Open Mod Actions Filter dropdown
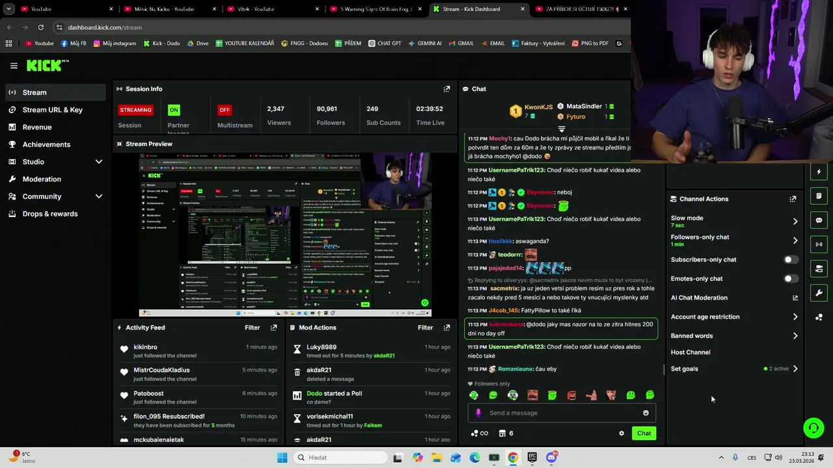 tap(425, 328)
